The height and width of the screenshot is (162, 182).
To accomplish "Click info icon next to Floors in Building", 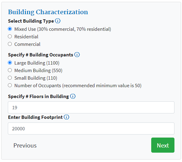I will [x=73, y=97].
